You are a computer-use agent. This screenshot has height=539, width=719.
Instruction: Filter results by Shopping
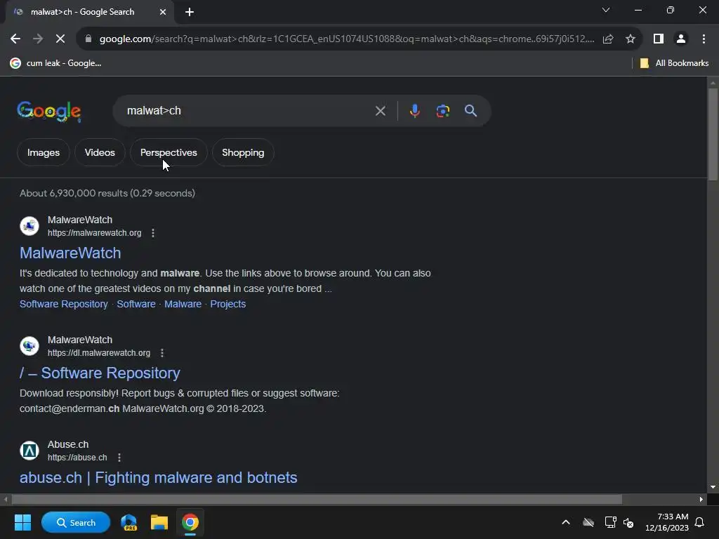coord(243,152)
